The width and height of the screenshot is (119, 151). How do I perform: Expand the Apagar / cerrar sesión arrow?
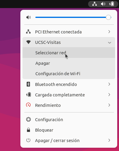[109, 140]
